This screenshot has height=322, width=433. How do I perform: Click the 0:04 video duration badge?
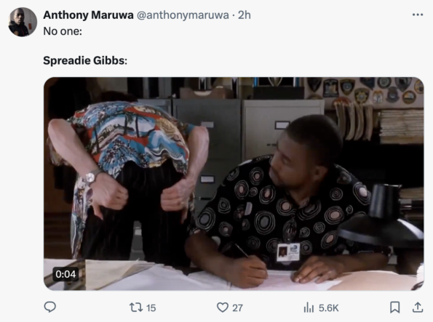click(x=65, y=274)
